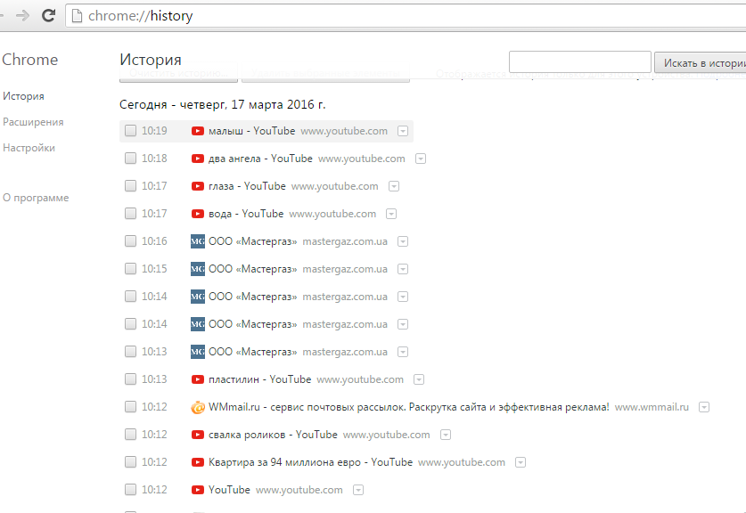
Task: Click the chrome://history address bar
Action: [406, 16]
